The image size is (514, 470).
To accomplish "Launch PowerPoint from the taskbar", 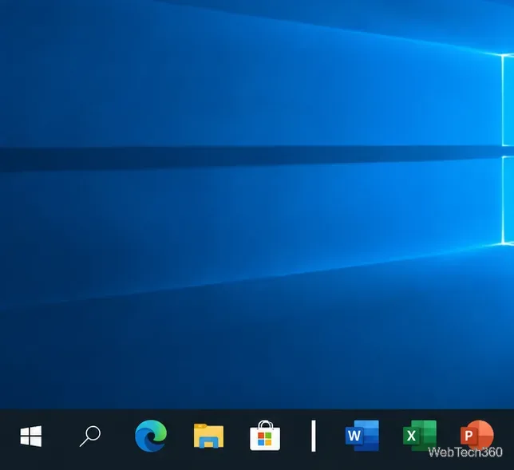I will (x=477, y=436).
